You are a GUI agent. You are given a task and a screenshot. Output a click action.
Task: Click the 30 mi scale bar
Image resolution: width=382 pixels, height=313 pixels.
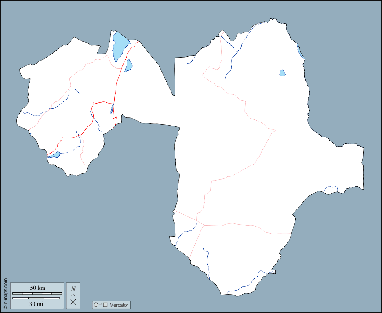pyautogui.click(x=36, y=299)
